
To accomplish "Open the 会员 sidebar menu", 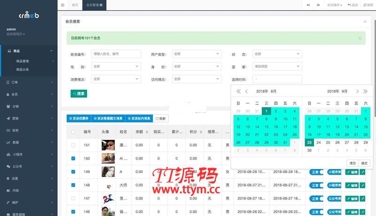I will point(29,94).
